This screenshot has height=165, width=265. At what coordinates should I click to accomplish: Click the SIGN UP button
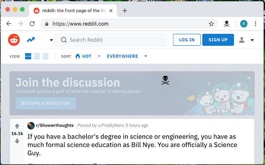(x=218, y=40)
